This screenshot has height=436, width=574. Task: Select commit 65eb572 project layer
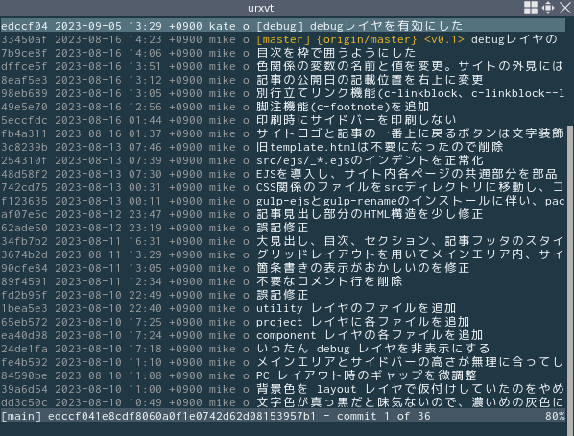click(283, 322)
